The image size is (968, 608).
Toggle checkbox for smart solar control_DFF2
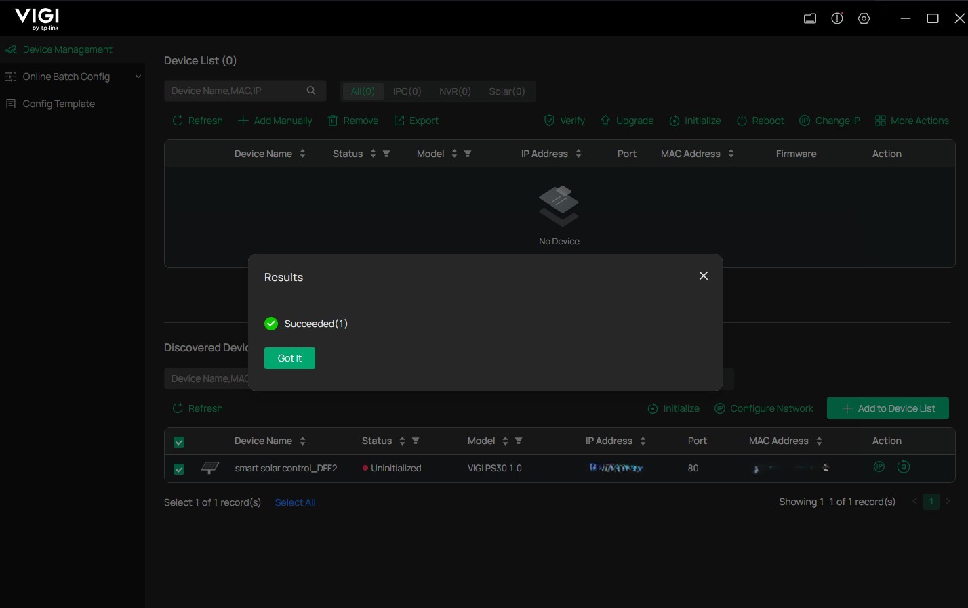pyautogui.click(x=179, y=469)
